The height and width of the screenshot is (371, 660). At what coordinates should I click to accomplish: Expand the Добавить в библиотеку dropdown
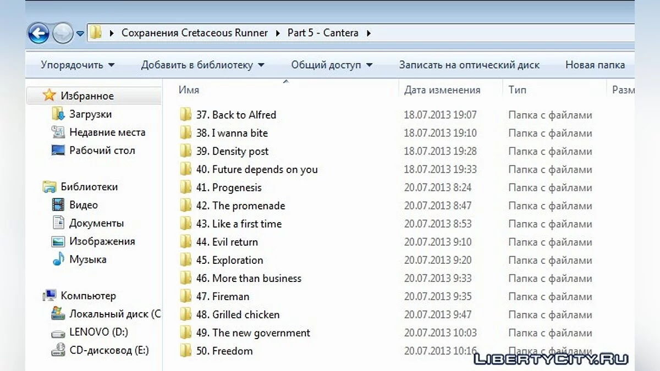(202, 65)
